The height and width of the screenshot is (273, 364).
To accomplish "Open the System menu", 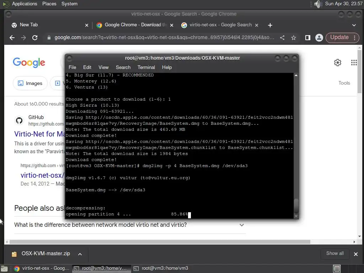I will click(x=69, y=4).
